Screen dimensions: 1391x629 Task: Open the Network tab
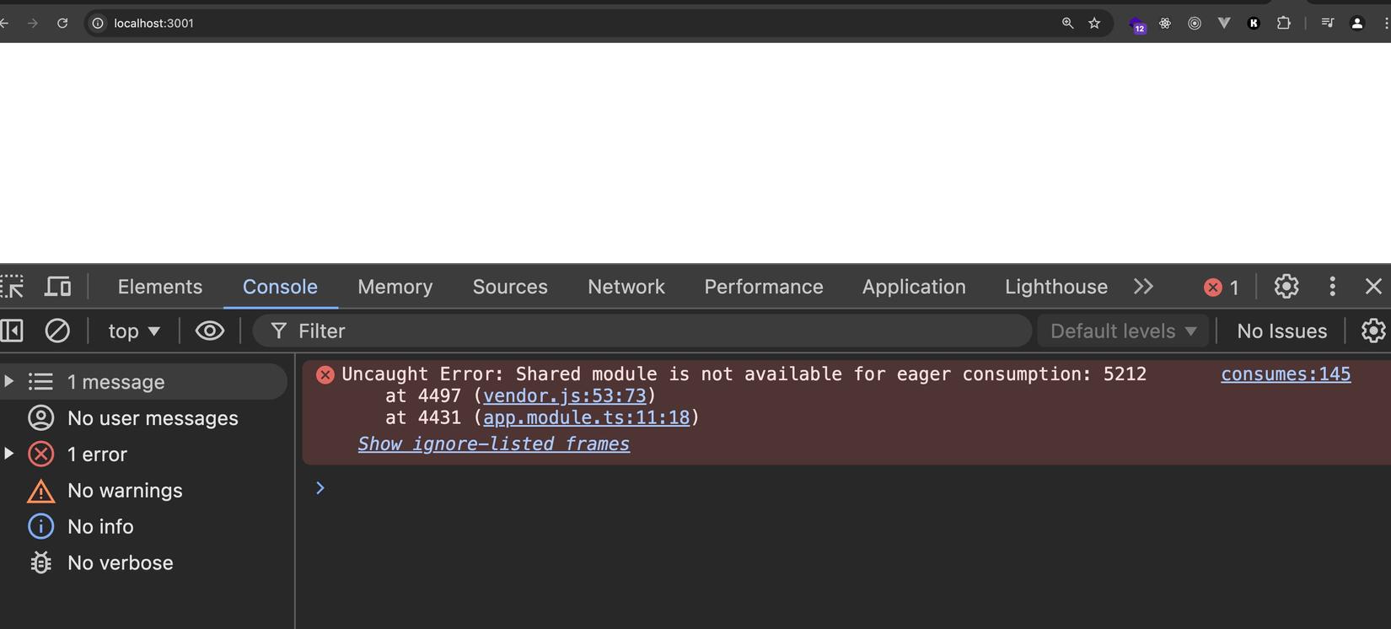point(626,287)
